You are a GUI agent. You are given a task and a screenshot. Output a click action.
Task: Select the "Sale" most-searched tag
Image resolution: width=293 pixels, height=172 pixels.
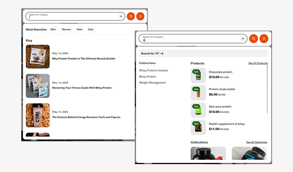(x=91, y=30)
